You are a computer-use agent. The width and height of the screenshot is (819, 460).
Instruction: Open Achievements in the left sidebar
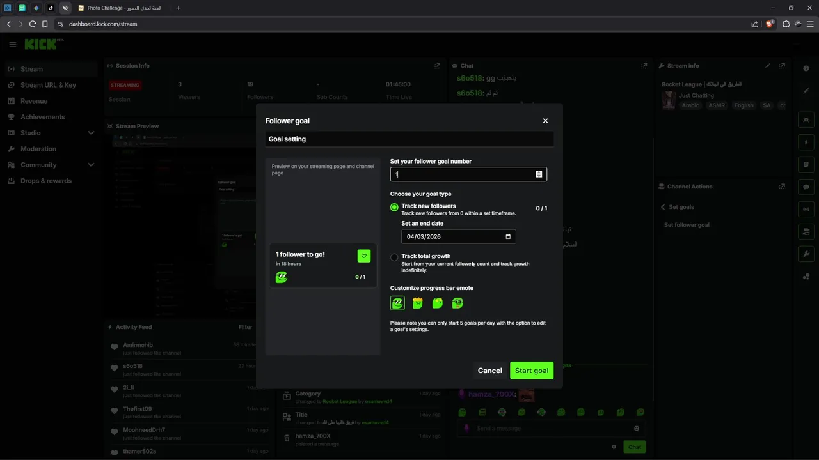tap(51, 117)
